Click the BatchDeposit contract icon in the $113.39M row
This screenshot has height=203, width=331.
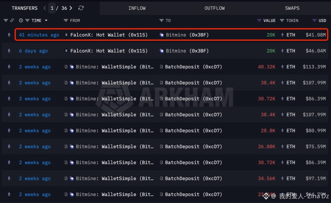[x=162, y=67]
